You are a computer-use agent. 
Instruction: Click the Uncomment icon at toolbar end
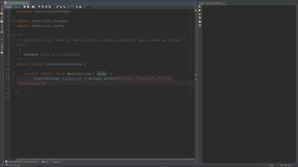[x=88, y=7]
